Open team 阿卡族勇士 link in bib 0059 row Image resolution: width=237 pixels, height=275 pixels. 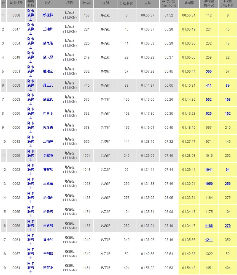point(31,155)
